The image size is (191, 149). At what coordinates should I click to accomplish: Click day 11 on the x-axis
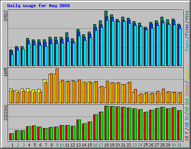67,145
